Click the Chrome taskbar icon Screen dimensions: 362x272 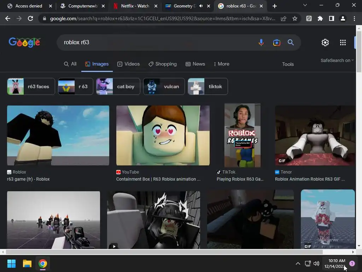pyautogui.click(x=43, y=263)
